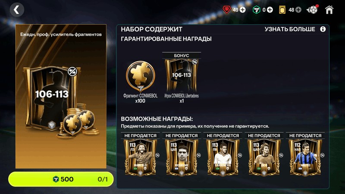Tap the red gem currency icon
Screen dimensions: 345x194
point(227,10)
